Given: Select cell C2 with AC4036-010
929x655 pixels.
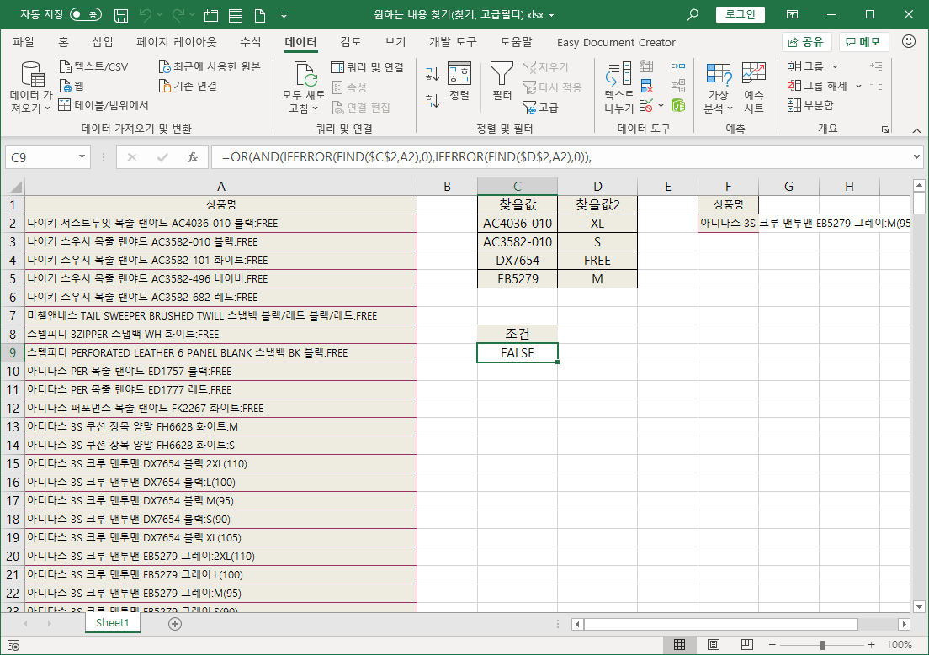Looking at the screenshot, I should point(518,224).
